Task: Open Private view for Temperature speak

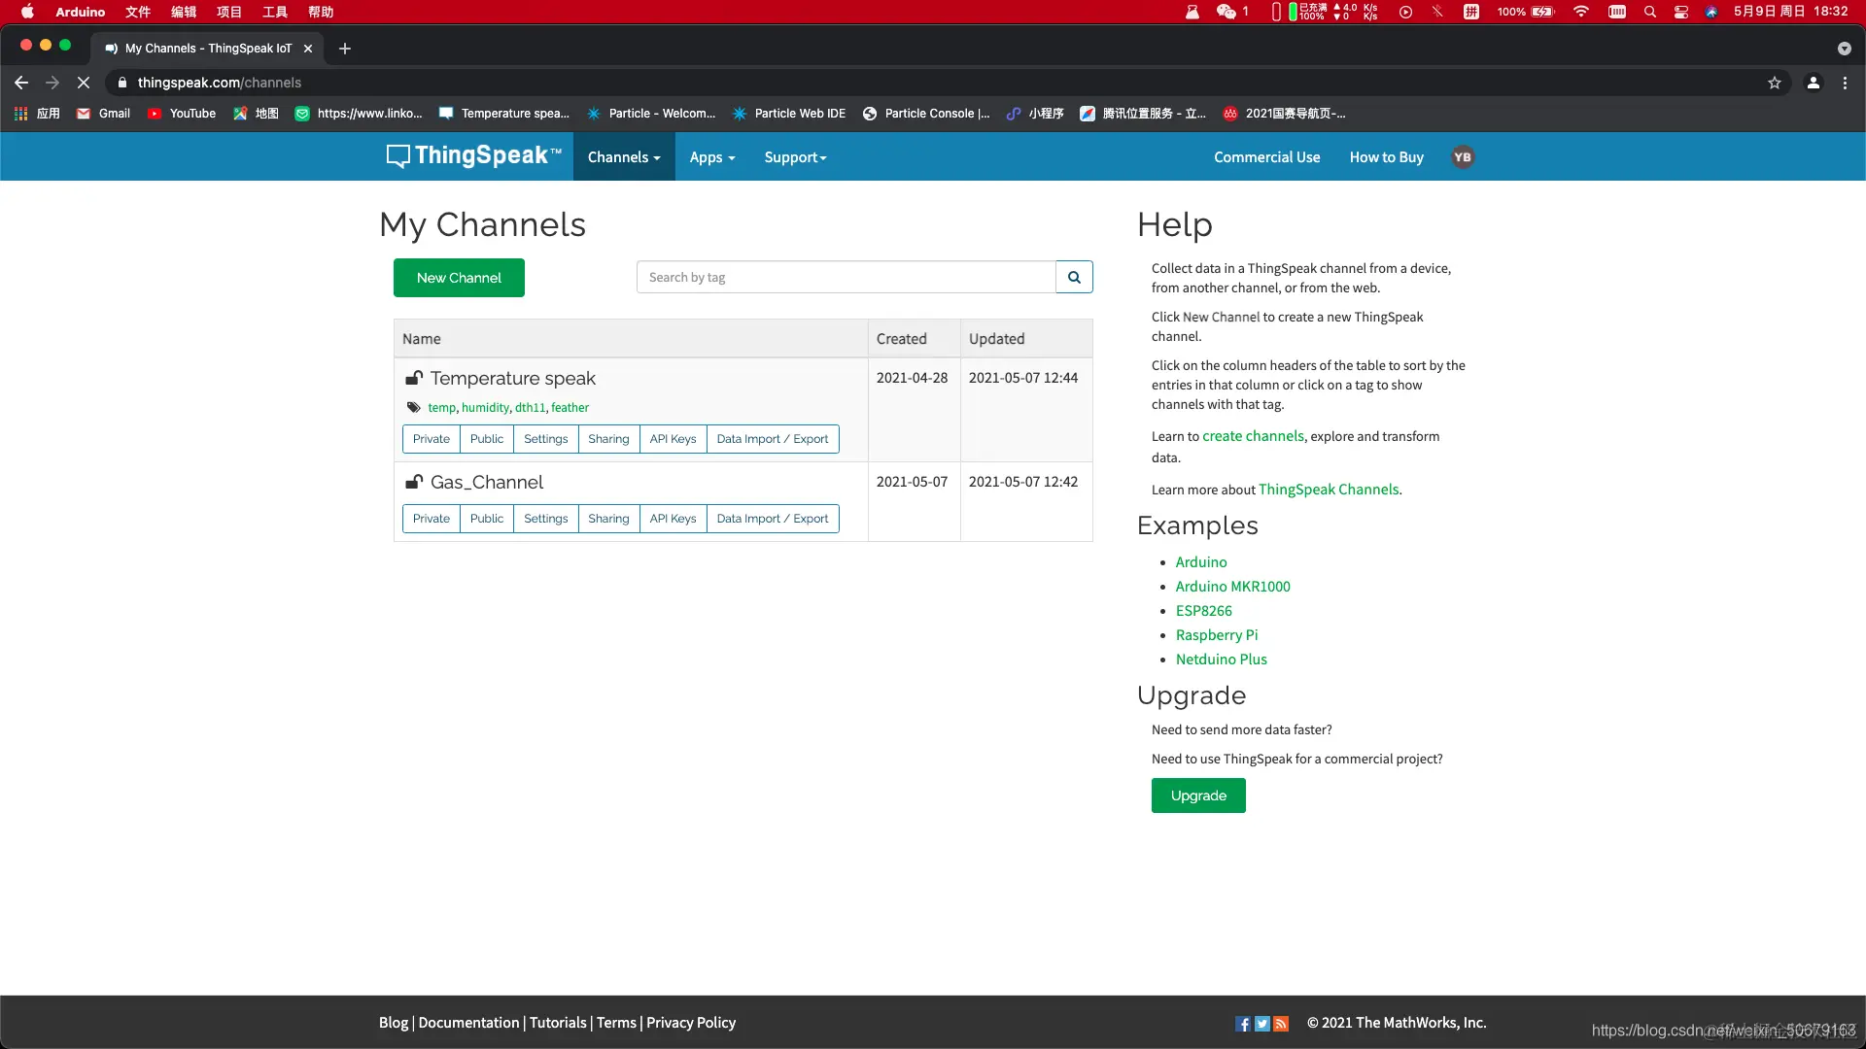Action: tap(432, 439)
